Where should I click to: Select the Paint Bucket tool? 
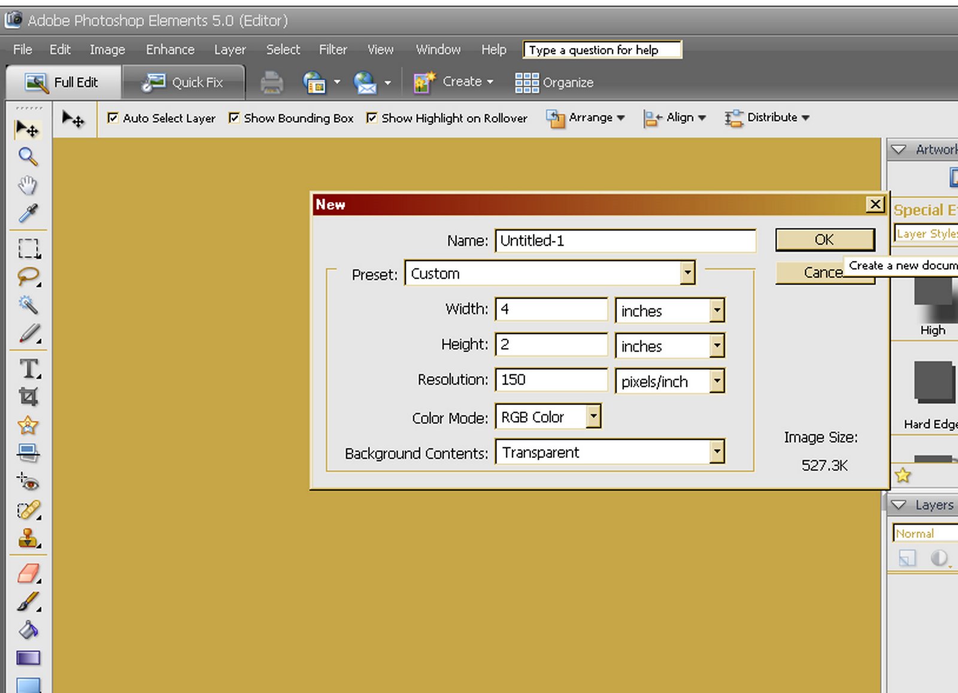pyautogui.click(x=28, y=630)
